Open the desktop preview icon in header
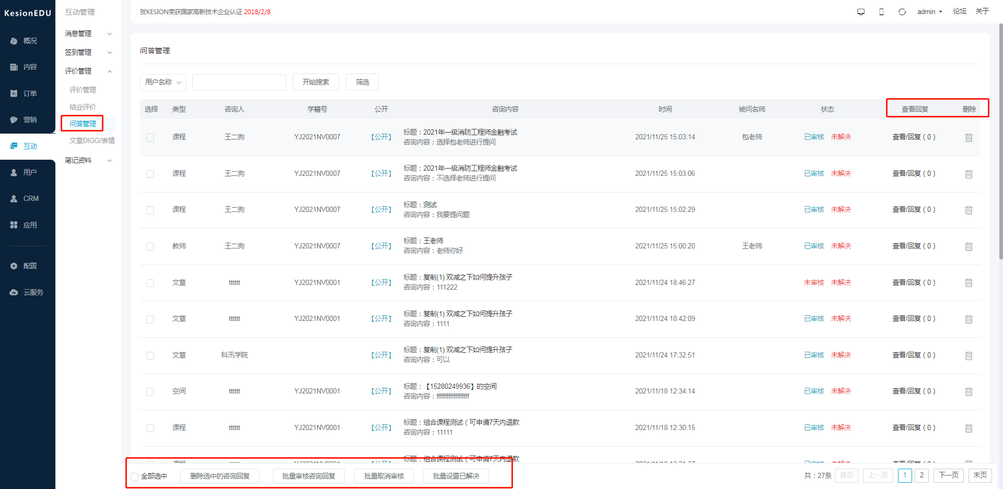 [861, 12]
